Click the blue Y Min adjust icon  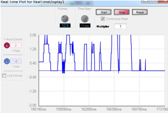pos(7,61)
